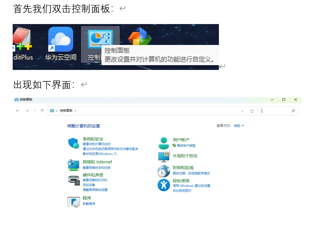
Task: Open the address bar history dropdown arrow
Action: pos(242,111)
